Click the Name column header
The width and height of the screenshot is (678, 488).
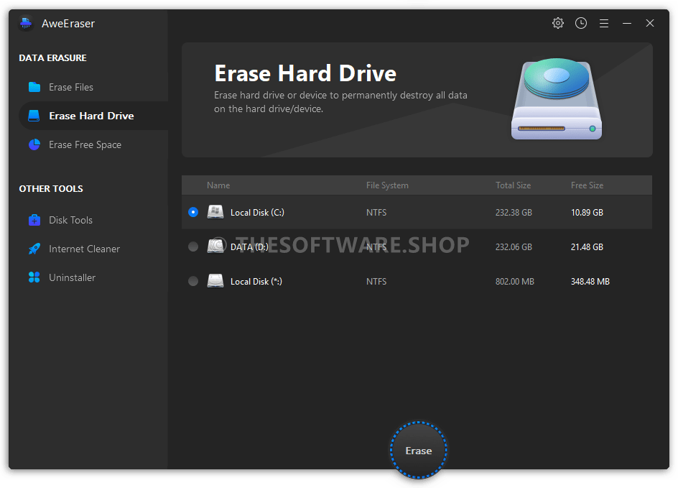(x=218, y=185)
